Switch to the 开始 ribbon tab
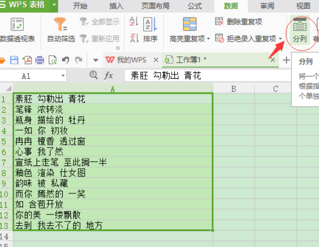This screenshot has width=319, height=247. point(80,6)
